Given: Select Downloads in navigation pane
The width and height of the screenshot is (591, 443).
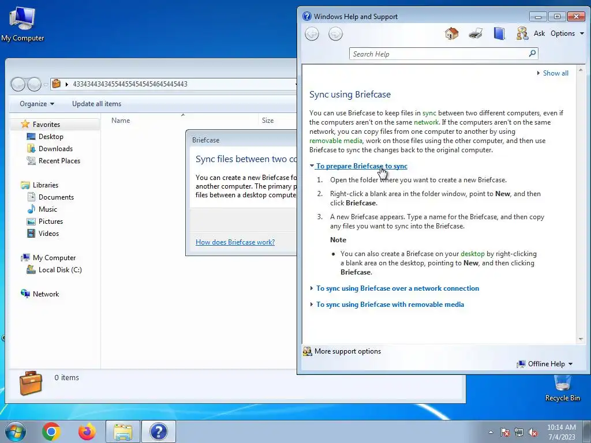Looking at the screenshot, I should click(55, 149).
